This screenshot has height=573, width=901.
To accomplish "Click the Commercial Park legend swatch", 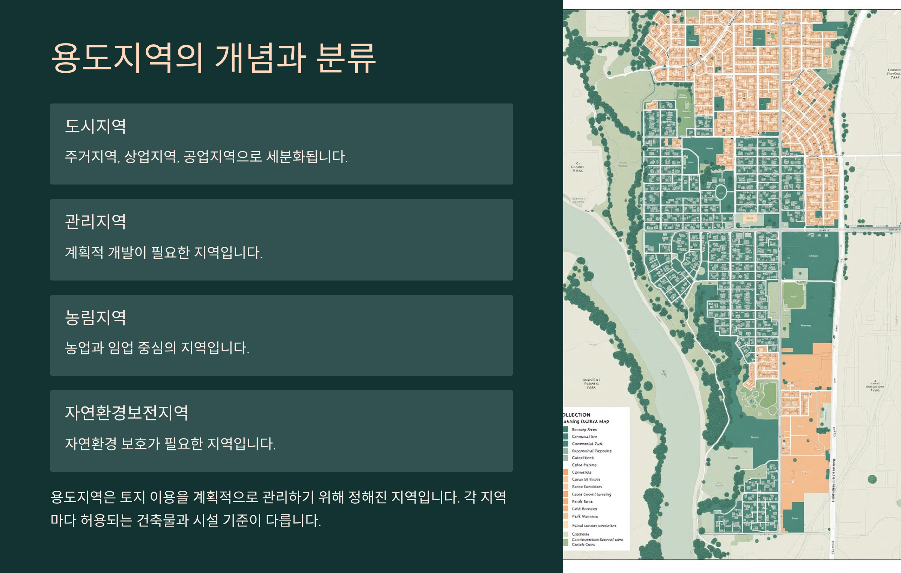I will tap(565, 444).
